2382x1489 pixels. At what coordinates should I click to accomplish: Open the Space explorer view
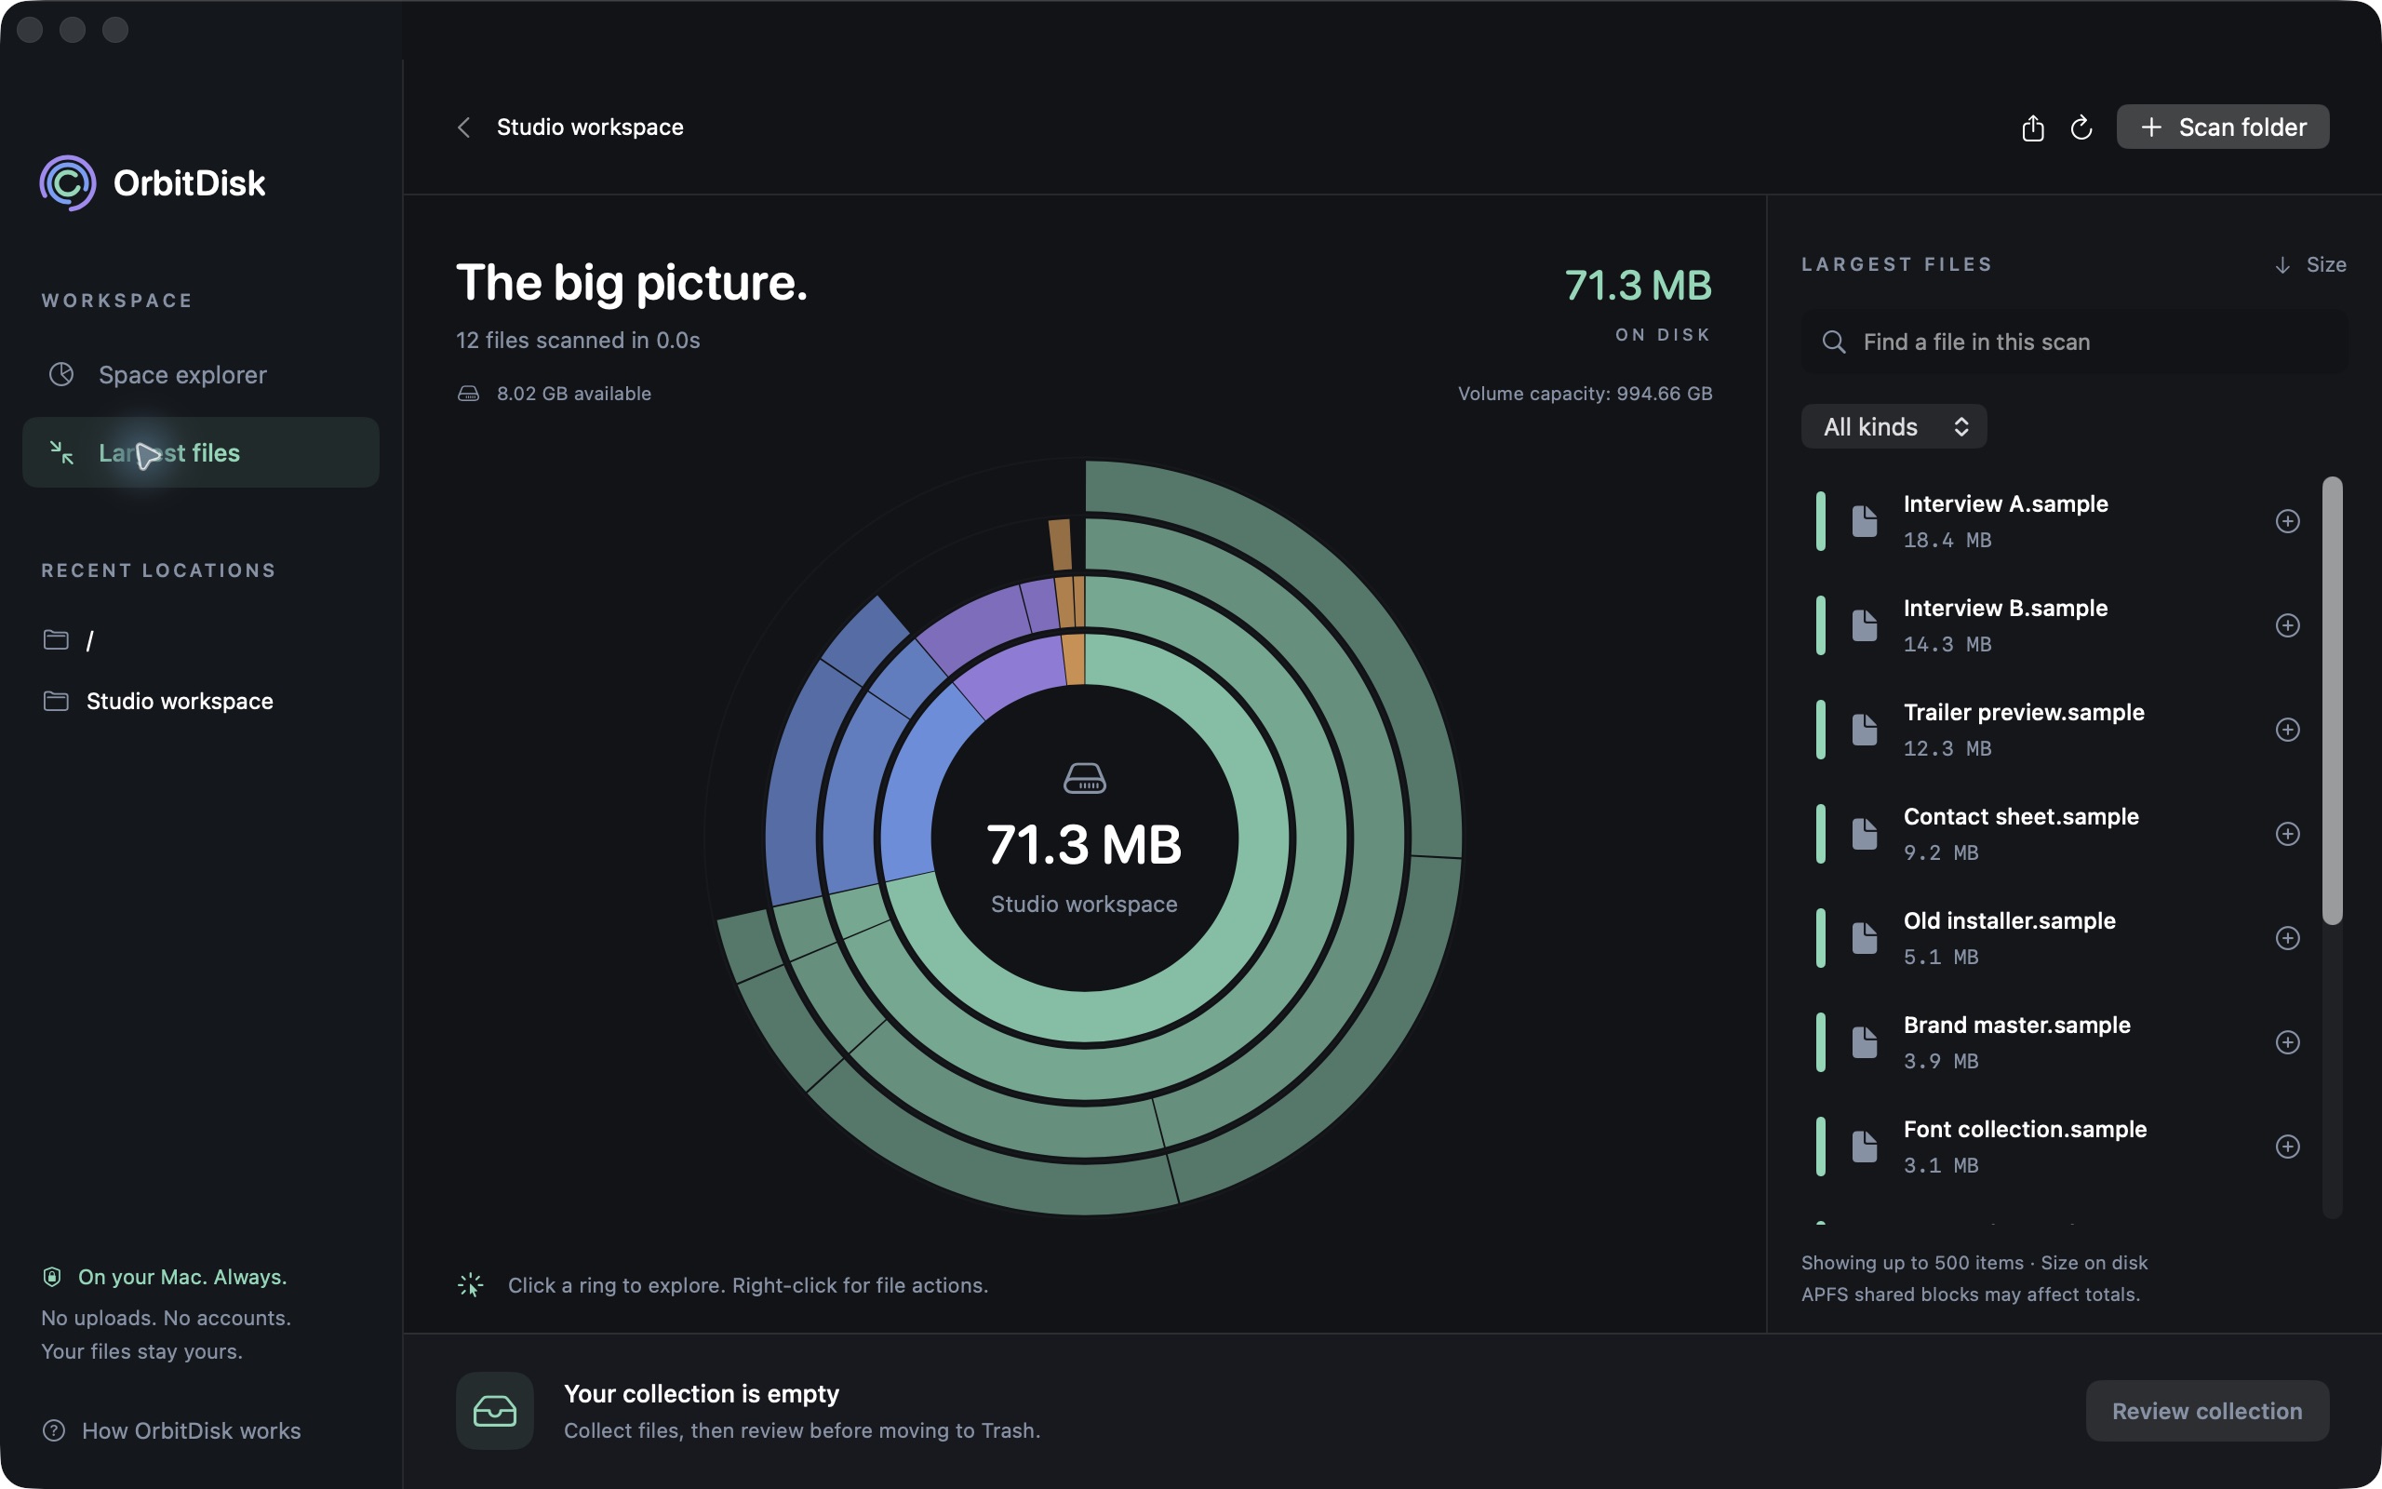[201, 375]
